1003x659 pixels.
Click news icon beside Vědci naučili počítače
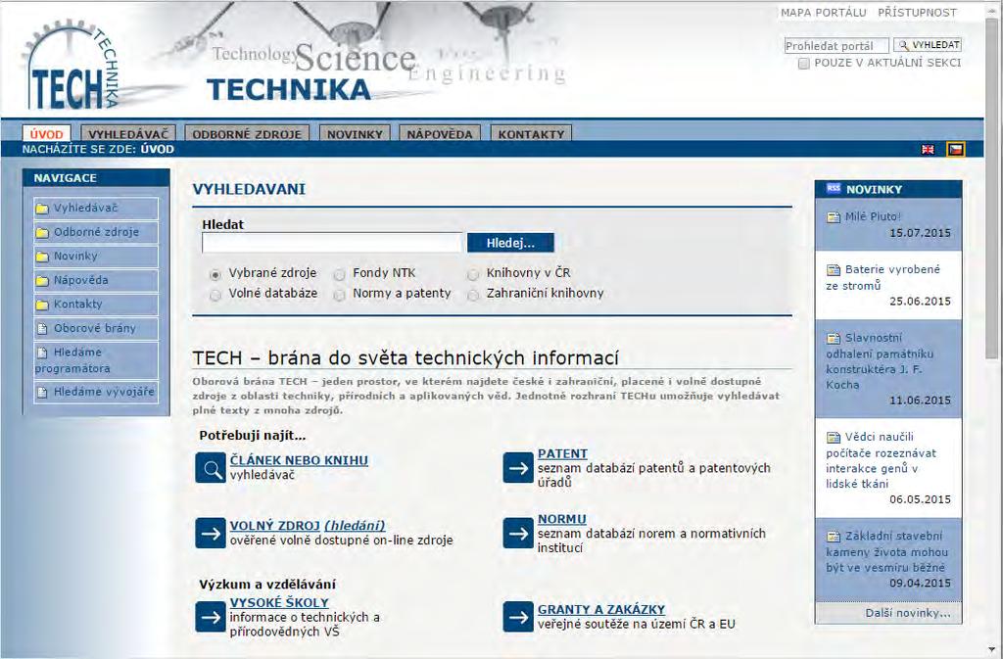coord(834,437)
